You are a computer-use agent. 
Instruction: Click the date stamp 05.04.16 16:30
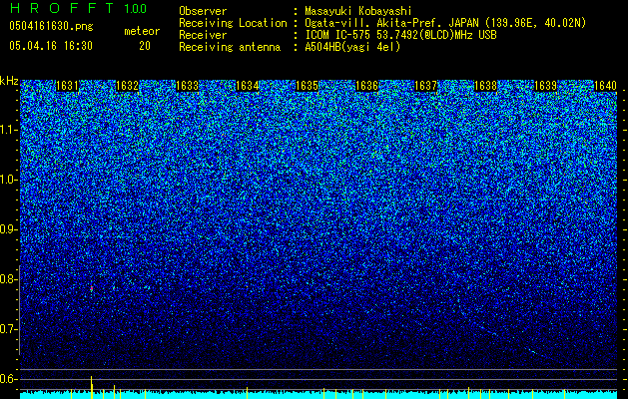(51, 46)
